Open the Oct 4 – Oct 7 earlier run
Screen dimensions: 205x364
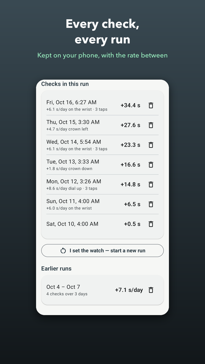(102, 290)
